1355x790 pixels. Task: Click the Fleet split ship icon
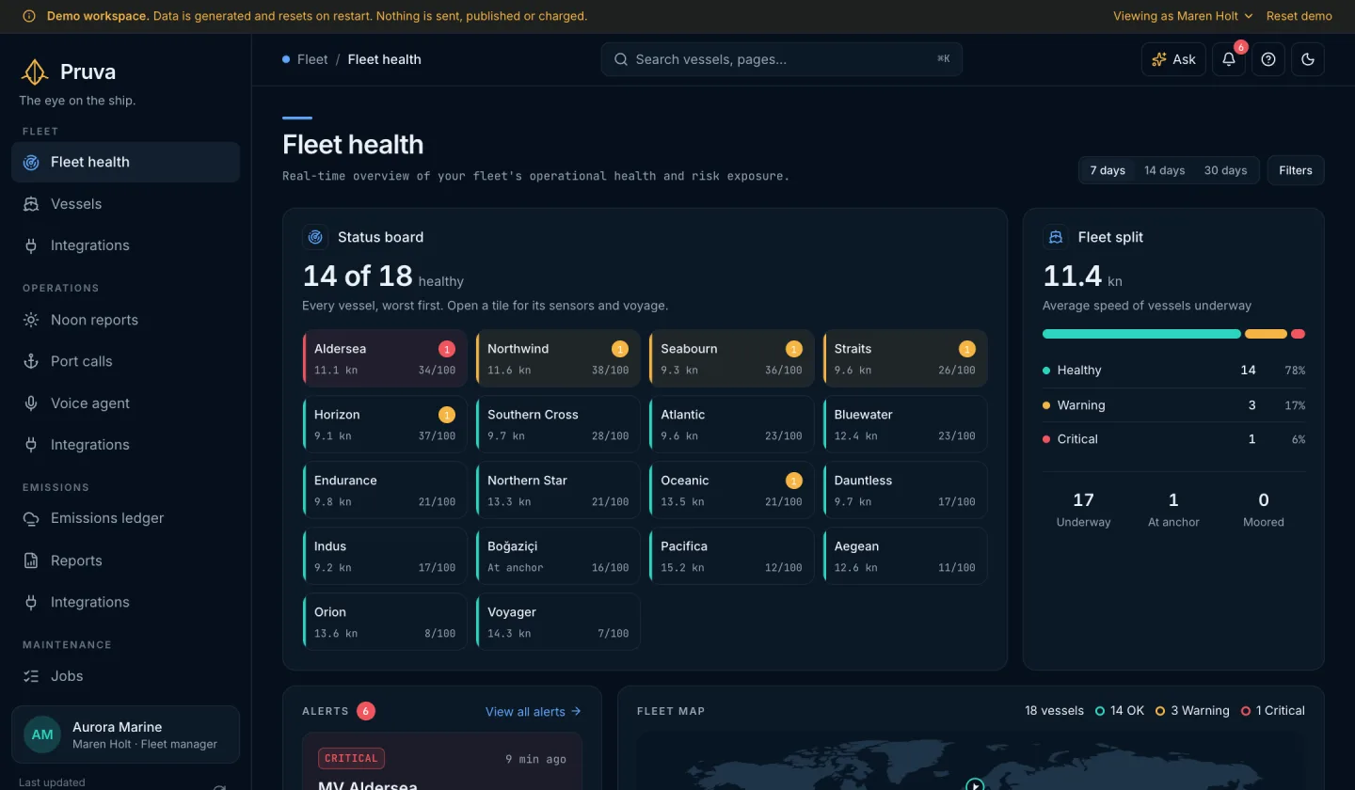(1056, 237)
